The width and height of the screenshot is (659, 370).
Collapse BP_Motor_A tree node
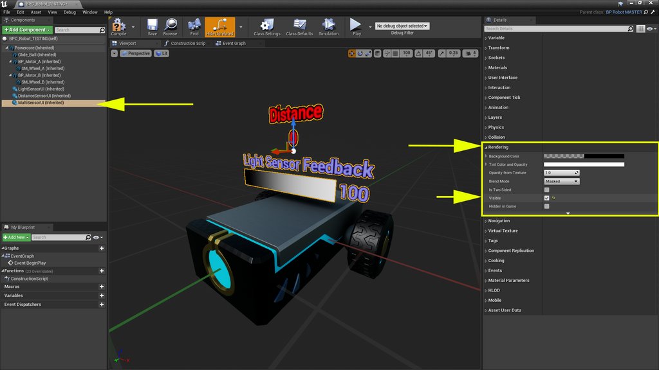[10, 62]
